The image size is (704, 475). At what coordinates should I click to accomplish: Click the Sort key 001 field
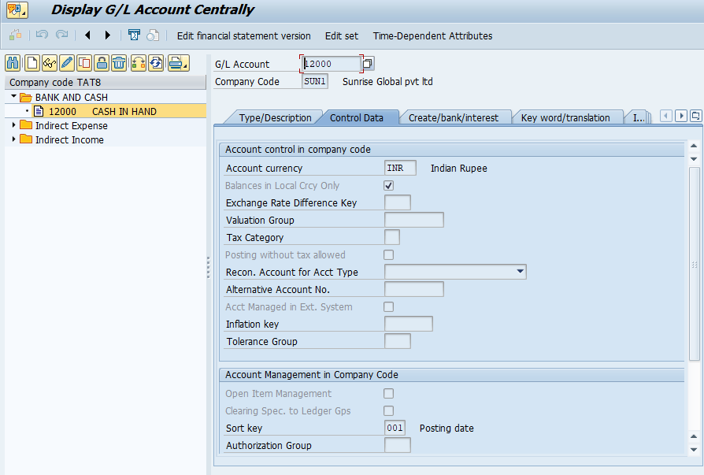tap(395, 428)
